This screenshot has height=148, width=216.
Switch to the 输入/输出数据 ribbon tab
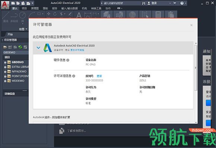click(70, 8)
